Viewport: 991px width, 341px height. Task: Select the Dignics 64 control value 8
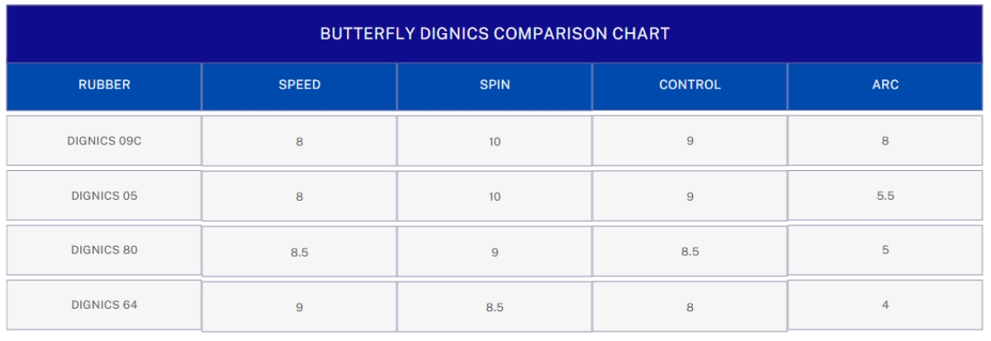click(690, 307)
